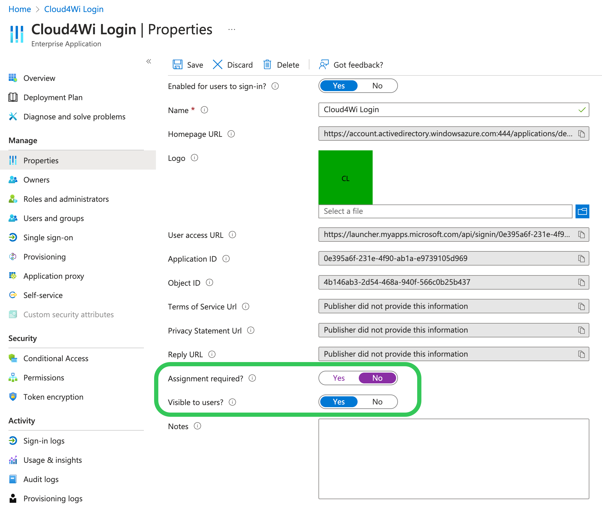Show info tooltip for Homepage URL
The height and width of the screenshot is (507, 602).
coord(231,134)
